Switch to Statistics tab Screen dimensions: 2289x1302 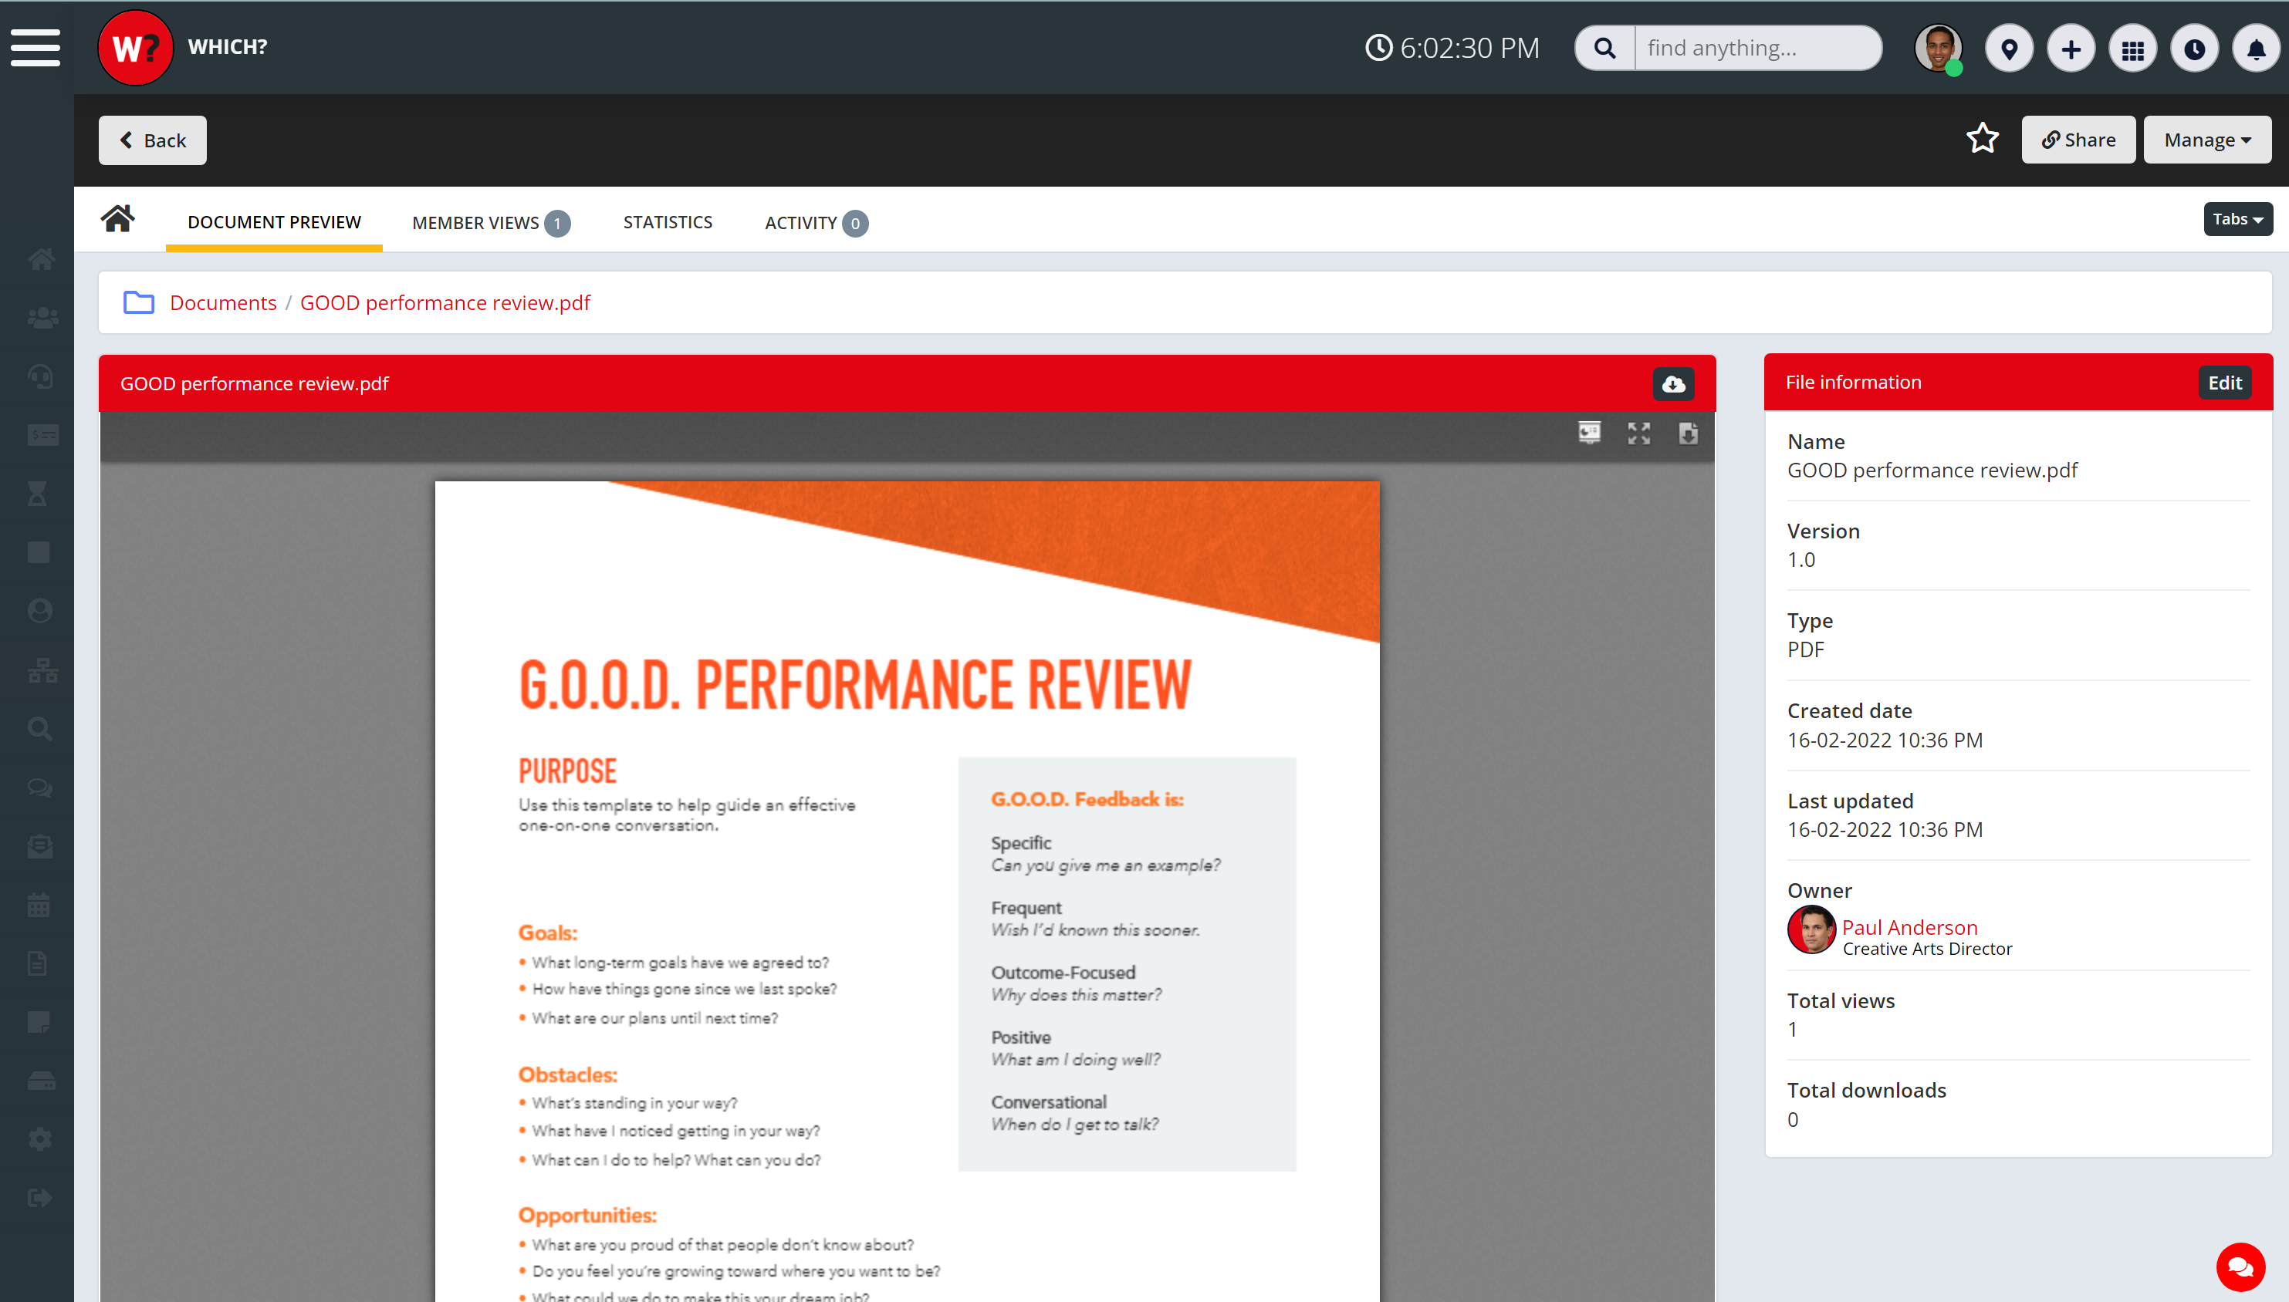(x=668, y=222)
